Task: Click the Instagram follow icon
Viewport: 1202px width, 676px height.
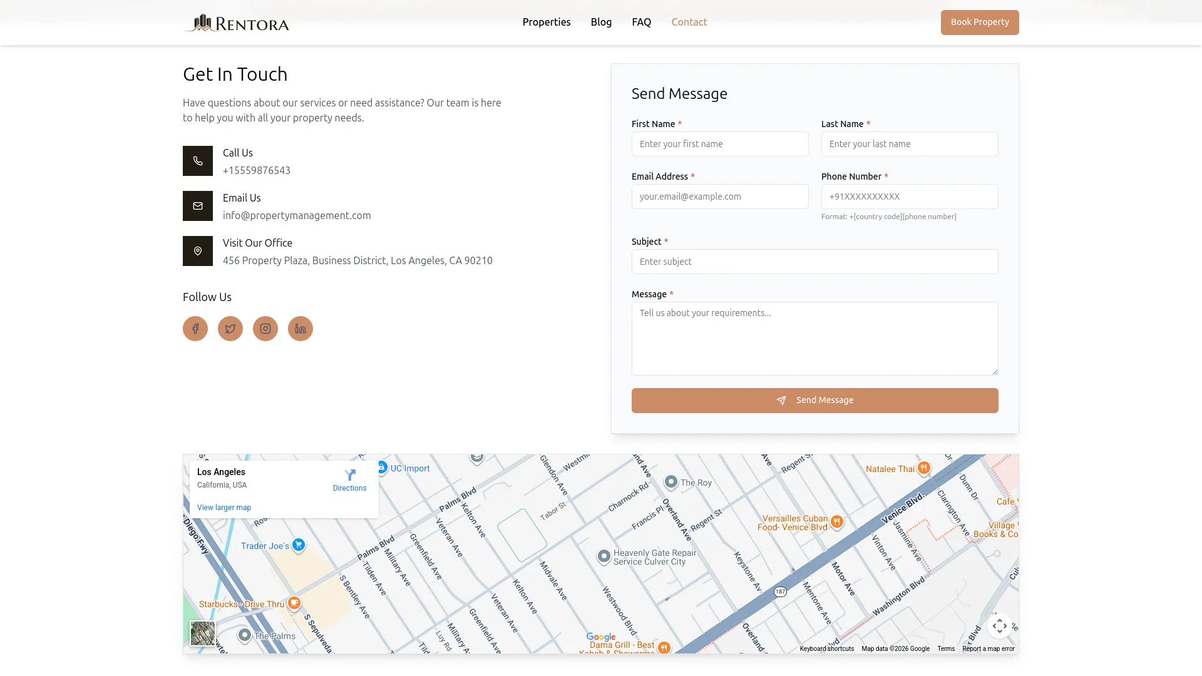Action: pos(265,328)
